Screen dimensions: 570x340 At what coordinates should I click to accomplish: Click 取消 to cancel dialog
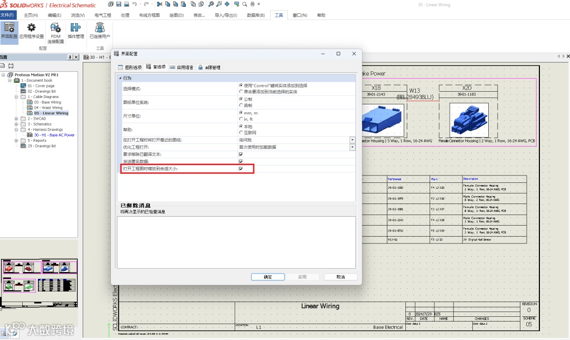[x=340, y=277]
